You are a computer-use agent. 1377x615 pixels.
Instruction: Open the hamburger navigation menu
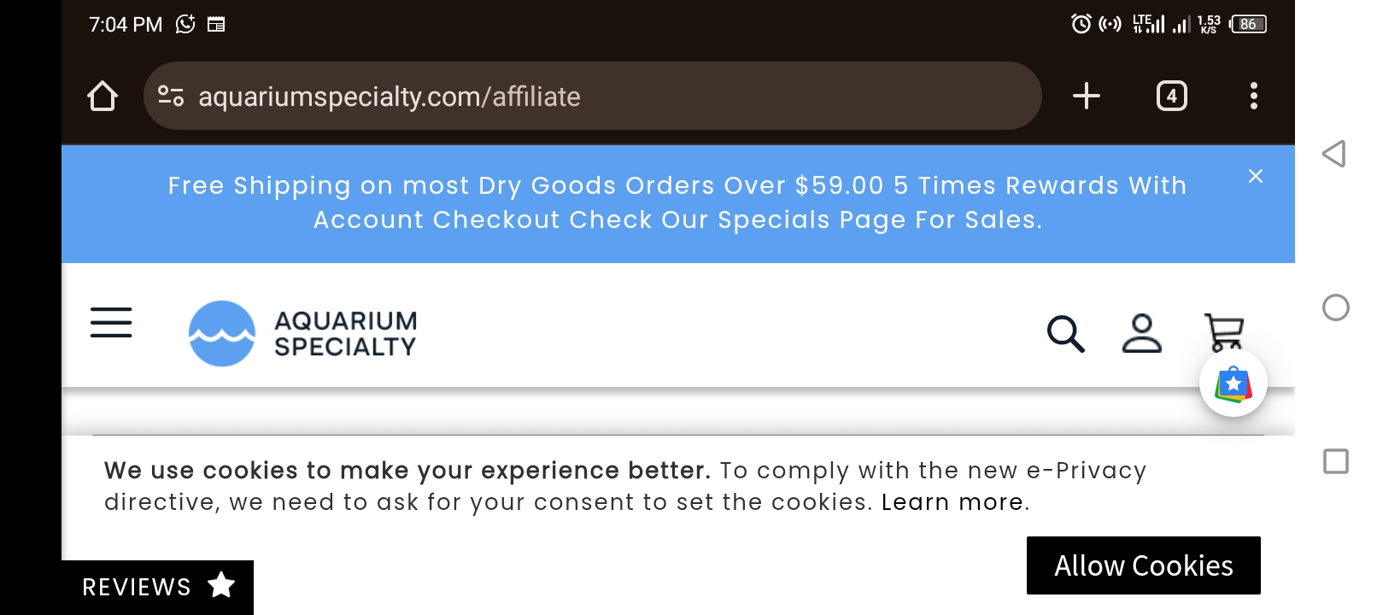coord(111,323)
